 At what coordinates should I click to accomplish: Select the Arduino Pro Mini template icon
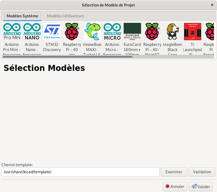pyautogui.click(x=12, y=32)
